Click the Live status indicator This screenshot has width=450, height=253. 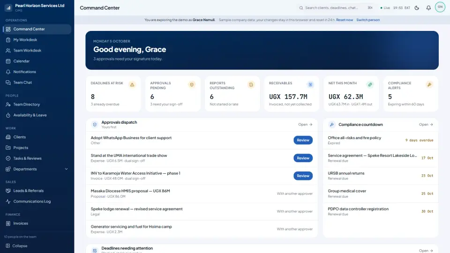pos(385,8)
